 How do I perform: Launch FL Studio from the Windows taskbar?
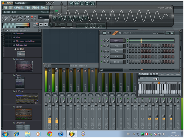coord(72,134)
